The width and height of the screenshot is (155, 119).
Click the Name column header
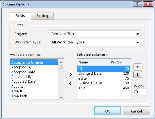click(93, 62)
